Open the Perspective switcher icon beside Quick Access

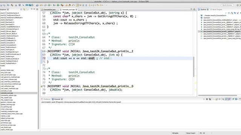click(238, 5)
